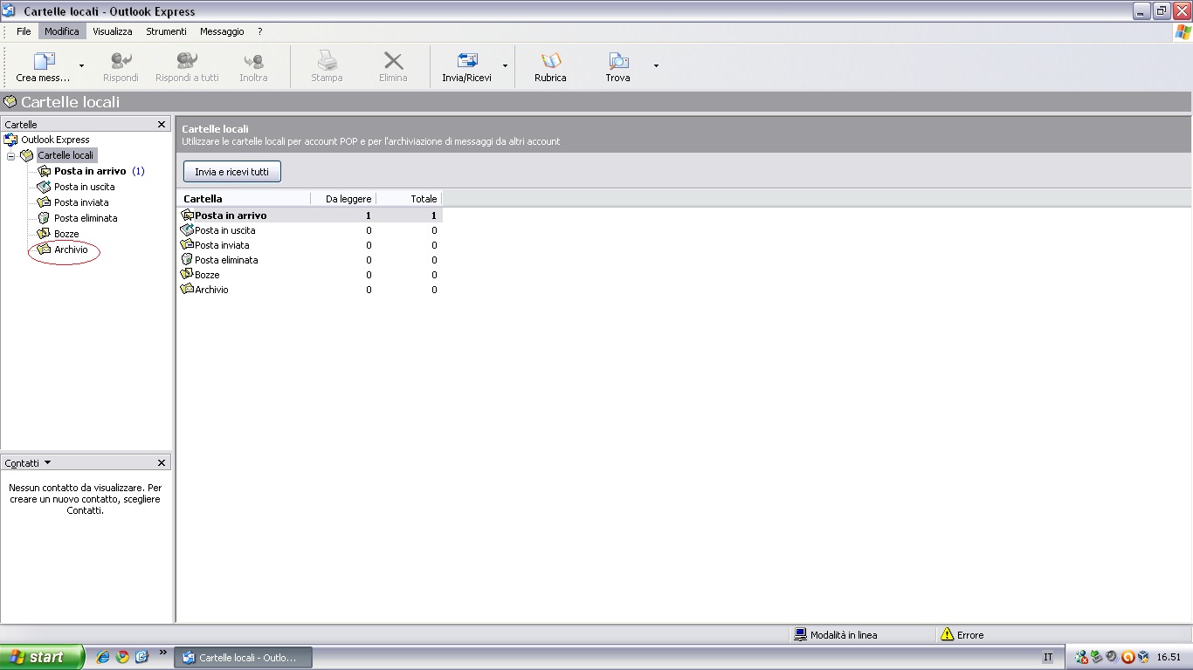1193x670 pixels.
Task: Select Posta in arrivo in folder tree
Action: pyautogui.click(x=90, y=171)
